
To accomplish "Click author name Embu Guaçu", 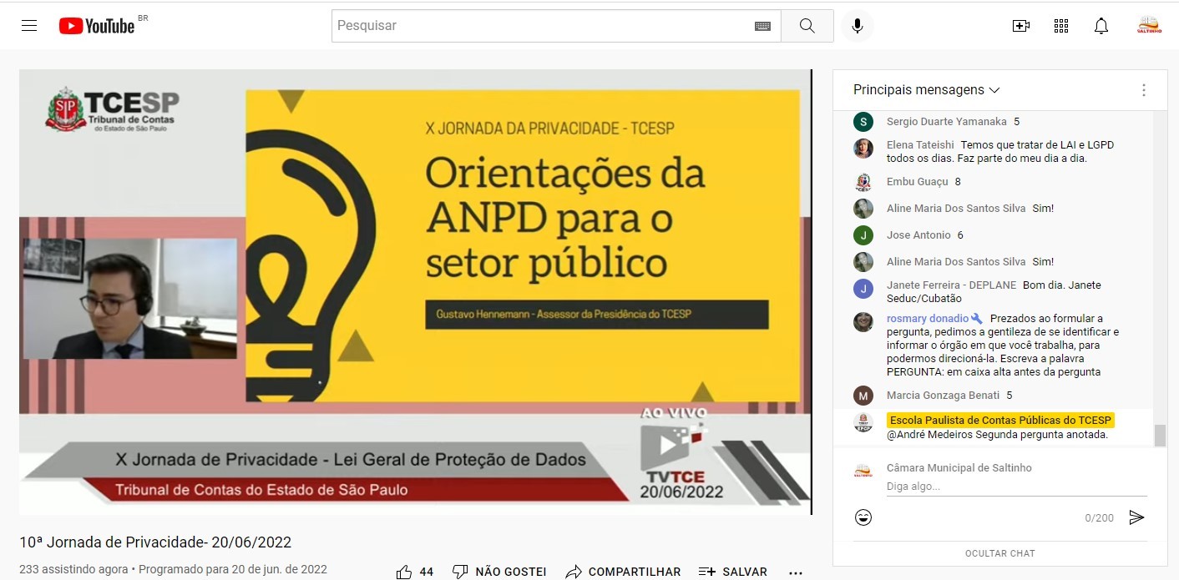I will pyautogui.click(x=917, y=182).
